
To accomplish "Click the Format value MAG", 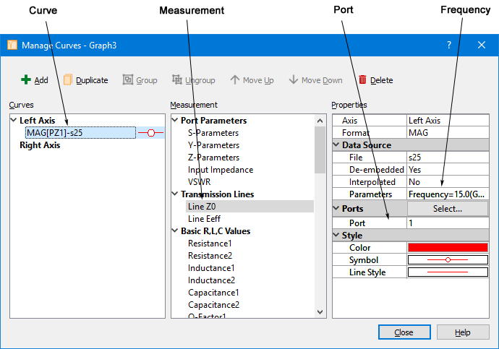I will coord(448,132).
